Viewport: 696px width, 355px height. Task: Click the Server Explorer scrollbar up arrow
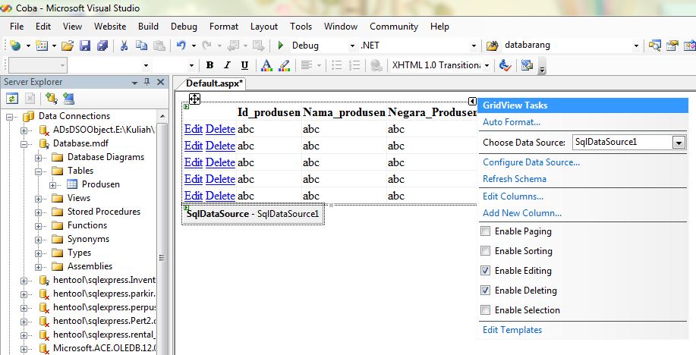(x=162, y=116)
